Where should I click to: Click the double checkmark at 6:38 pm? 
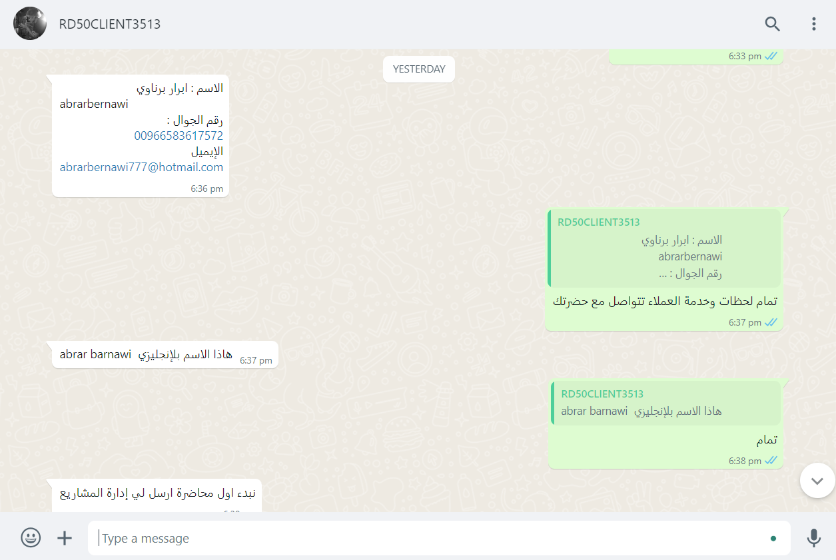[771, 461]
